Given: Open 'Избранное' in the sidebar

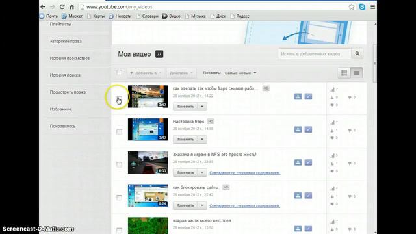Looking at the screenshot, I should pyautogui.click(x=60, y=109).
